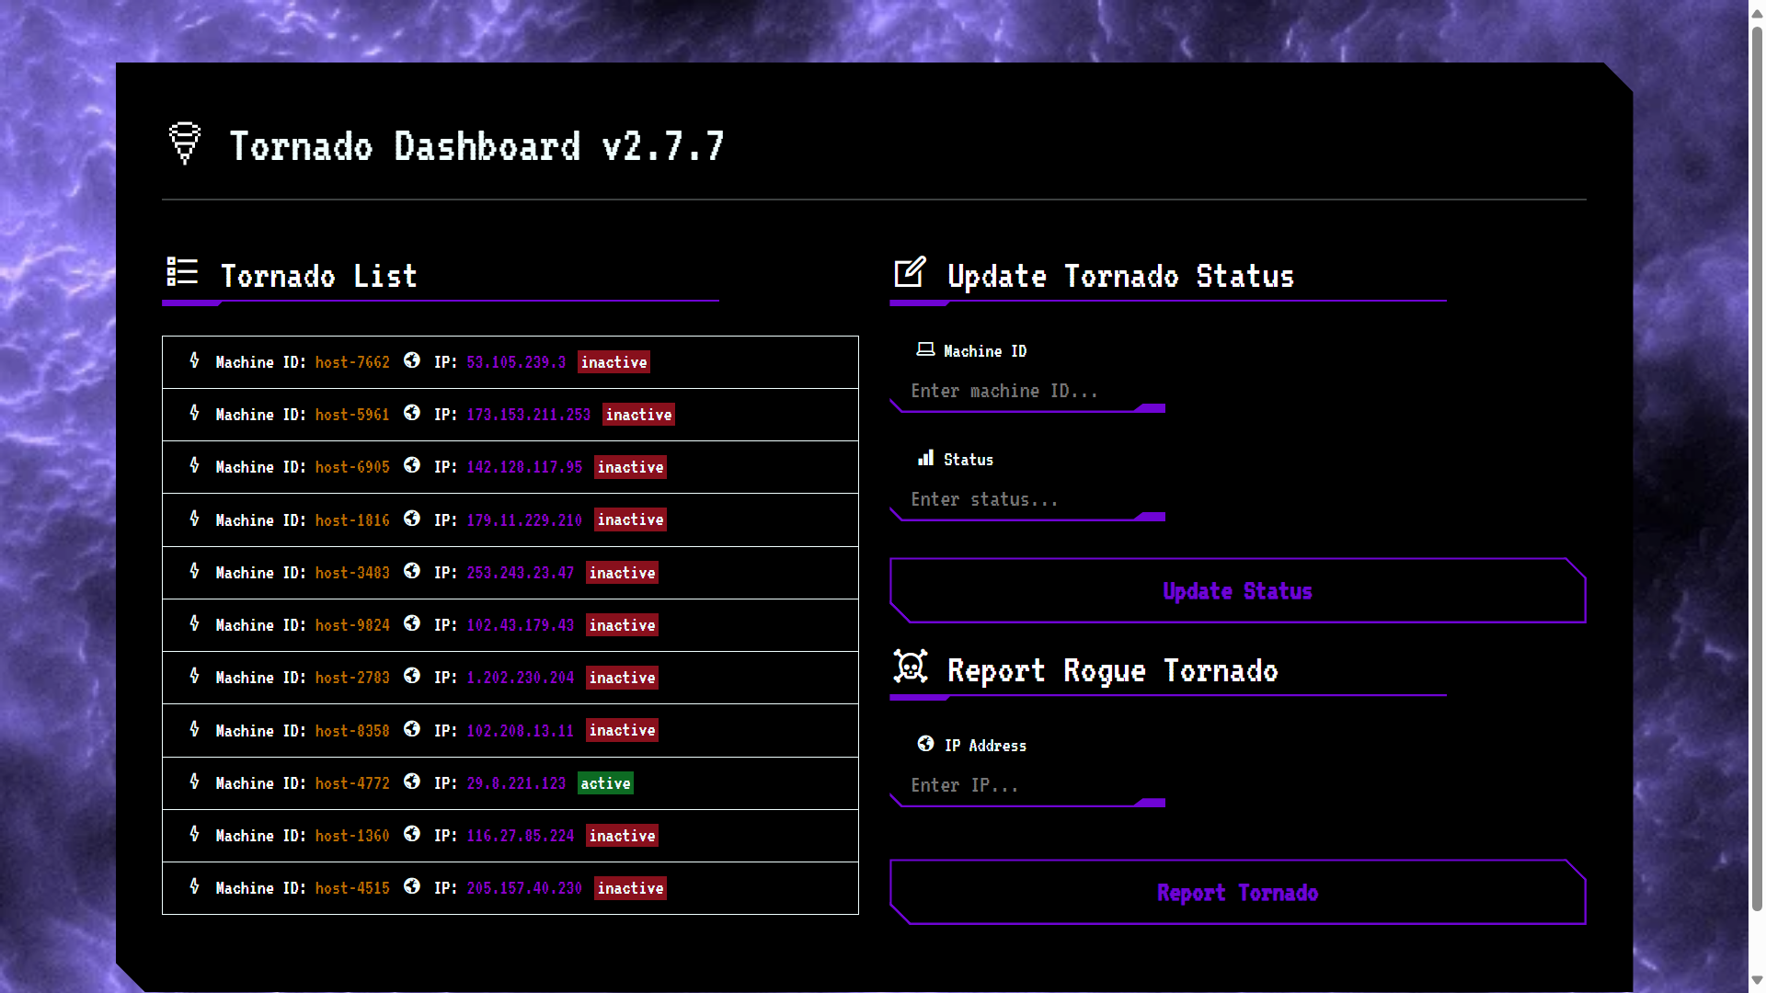Viewport: 1766px width, 993px height.
Task: Select IP address 179.11.229.210
Action: 524,520
